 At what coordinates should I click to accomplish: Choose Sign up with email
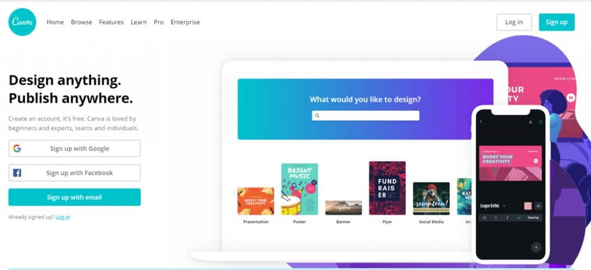(74, 197)
